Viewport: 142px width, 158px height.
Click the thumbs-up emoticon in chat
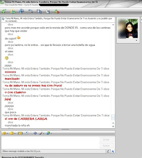point(19,38)
